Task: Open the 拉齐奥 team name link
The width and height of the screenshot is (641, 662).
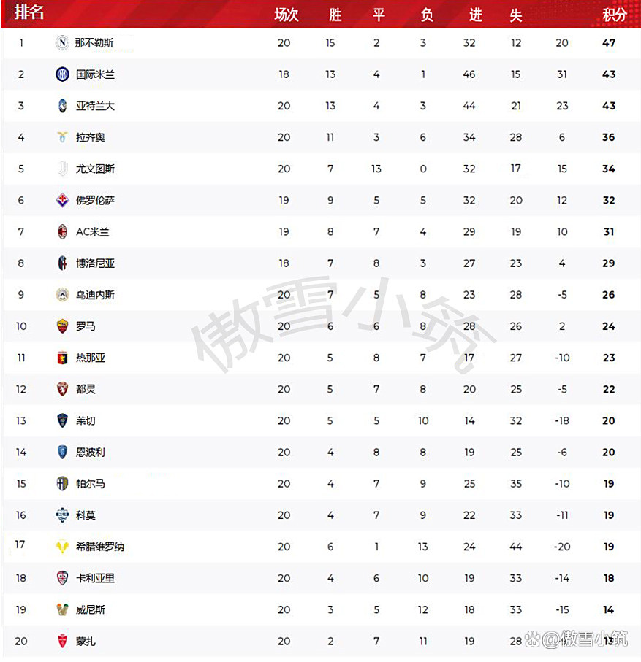Action: tap(91, 137)
